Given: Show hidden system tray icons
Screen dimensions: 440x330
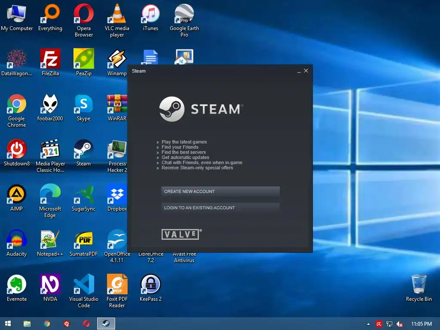Looking at the screenshot, I should 368,324.
